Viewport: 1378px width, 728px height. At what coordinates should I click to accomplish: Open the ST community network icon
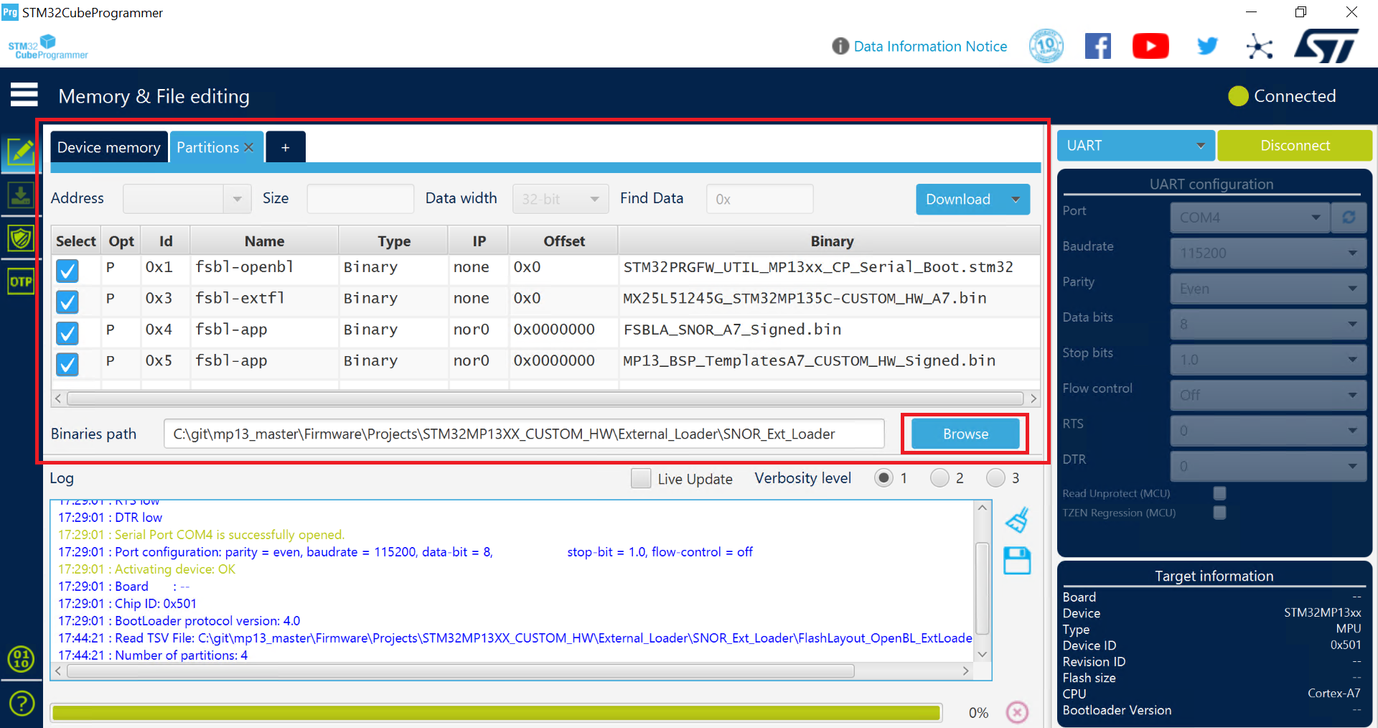point(1260,47)
